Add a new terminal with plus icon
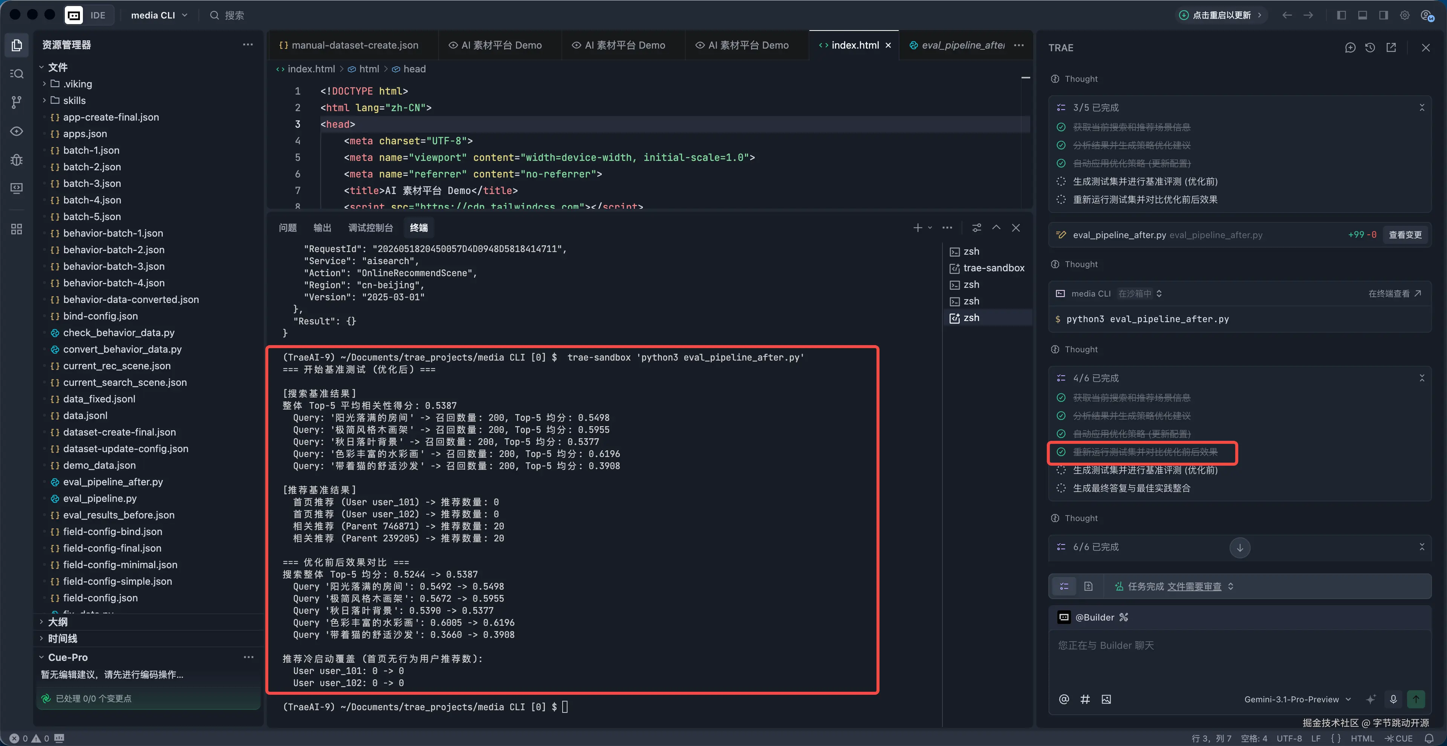Viewport: 1447px width, 746px height. [917, 228]
